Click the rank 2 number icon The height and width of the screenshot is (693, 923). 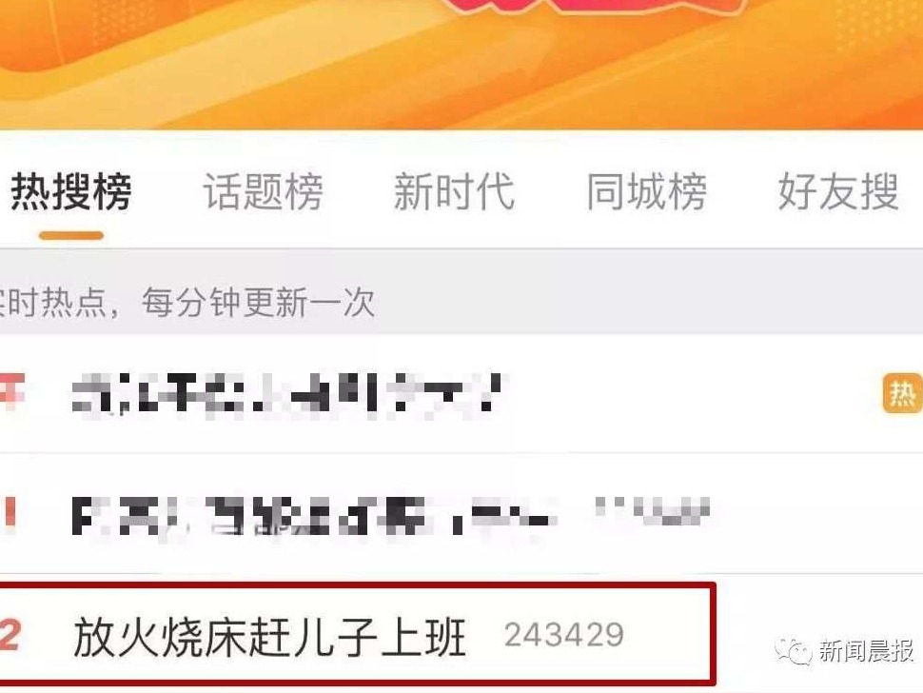click(x=10, y=635)
